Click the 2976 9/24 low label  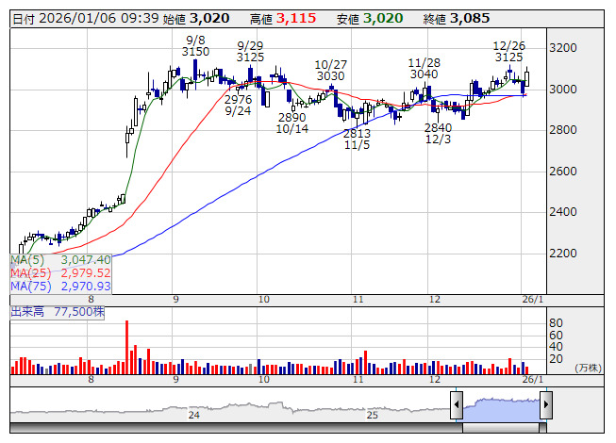pos(238,106)
